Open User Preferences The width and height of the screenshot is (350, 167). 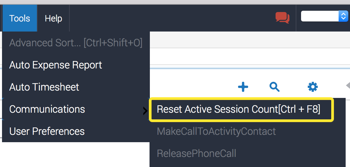click(47, 131)
